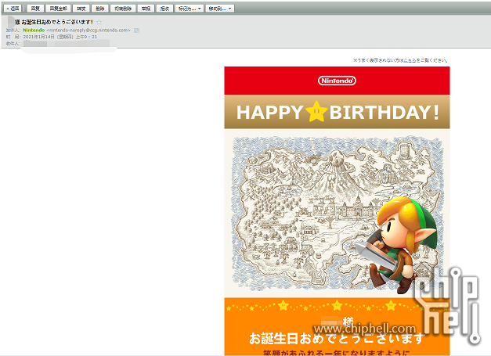Click the contact card icon after sender address
Screen dimensions: 491x356
[136, 31]
